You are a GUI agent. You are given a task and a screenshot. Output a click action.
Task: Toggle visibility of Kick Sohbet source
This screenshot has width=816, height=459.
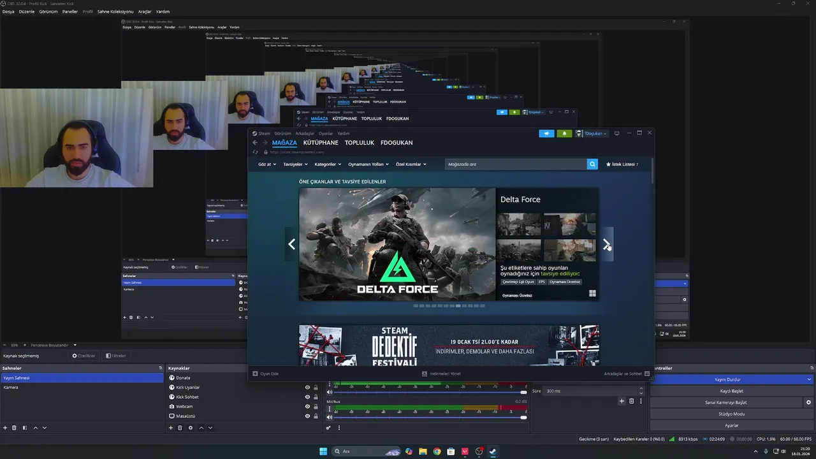click(307, 397)
